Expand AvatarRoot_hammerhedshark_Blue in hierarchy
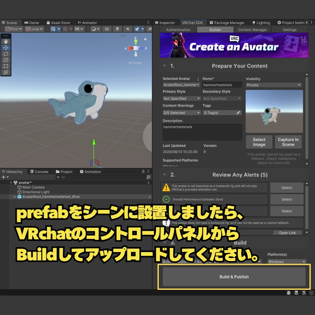The image size is (315, 315). (15, 197)
